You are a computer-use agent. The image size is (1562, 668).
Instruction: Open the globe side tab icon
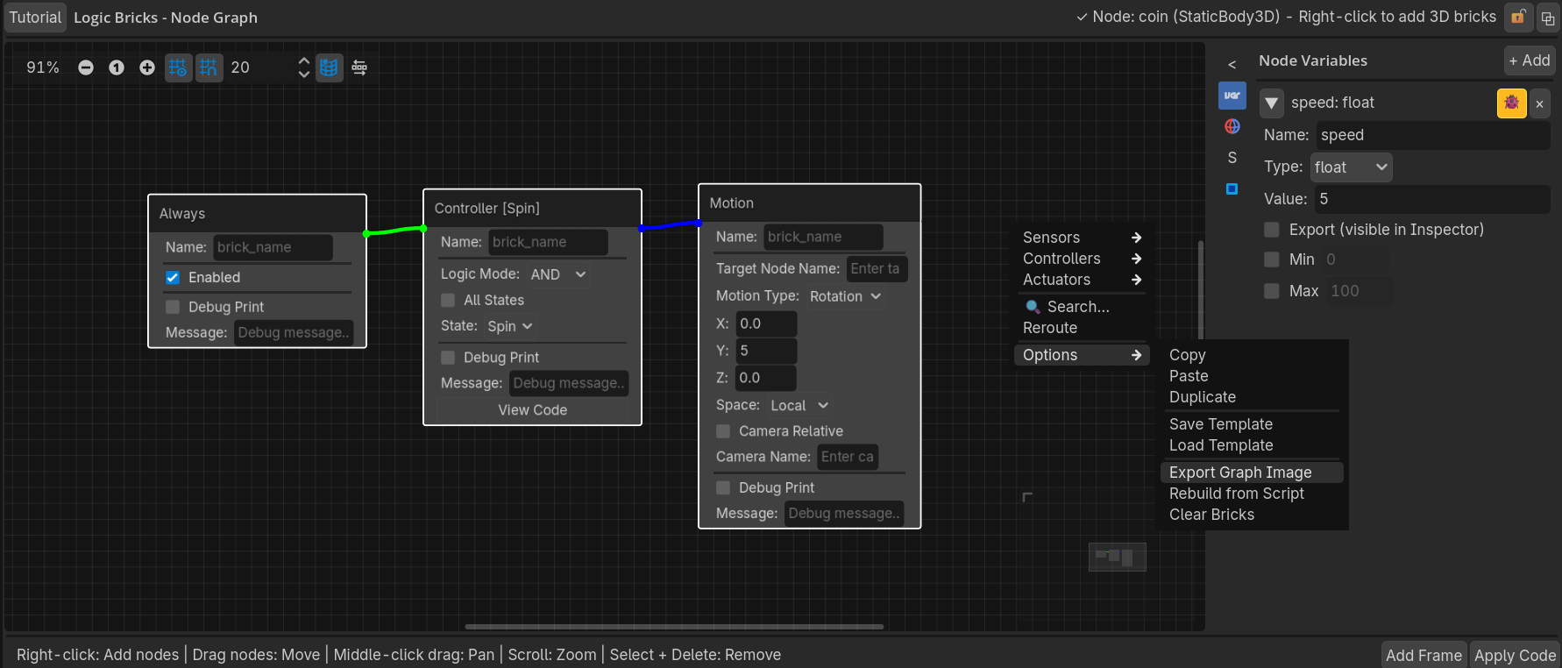(x=1232, y=126)
